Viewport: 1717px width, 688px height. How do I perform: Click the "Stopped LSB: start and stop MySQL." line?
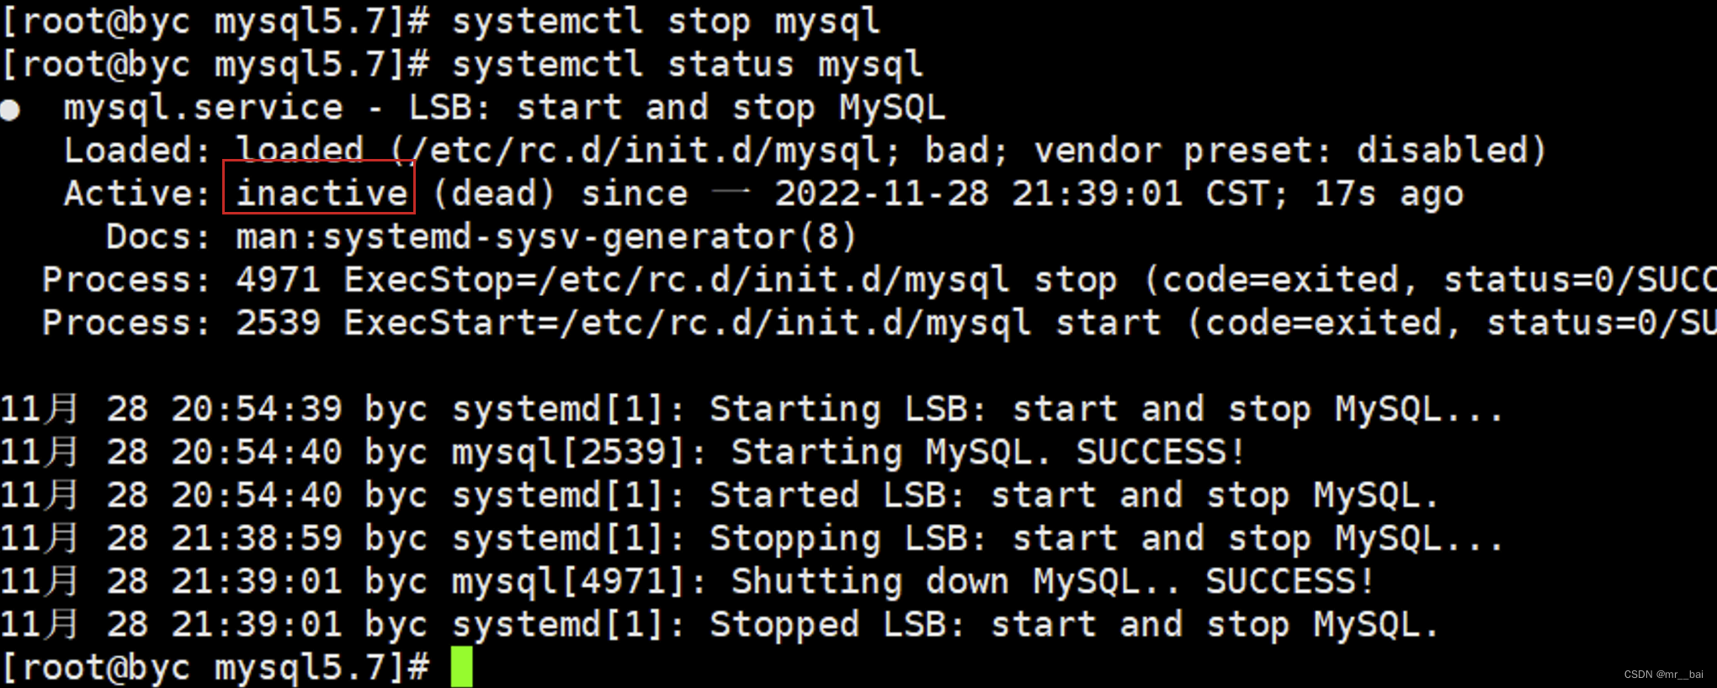tap(1073, 625)
